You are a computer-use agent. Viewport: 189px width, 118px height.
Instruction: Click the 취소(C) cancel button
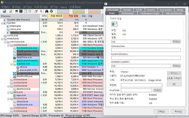(178, 112)
